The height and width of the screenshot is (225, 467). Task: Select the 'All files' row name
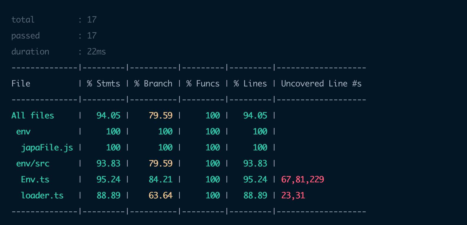coord(33,115)
